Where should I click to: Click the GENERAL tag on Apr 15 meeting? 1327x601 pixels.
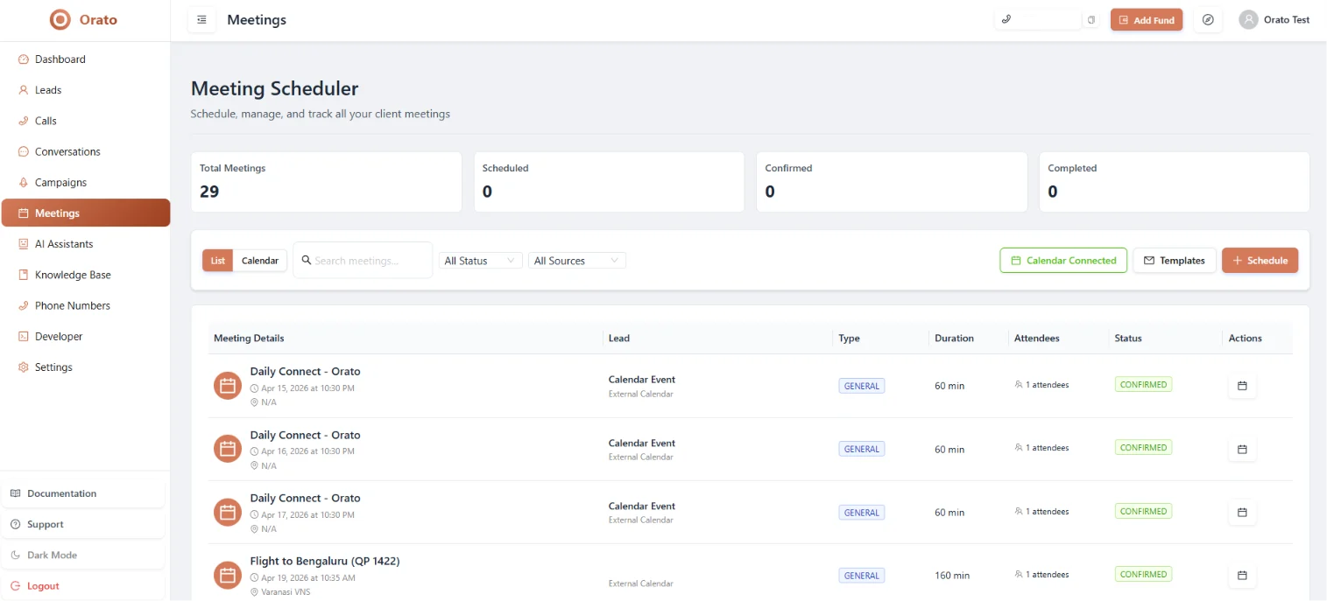(x=862, y=386)
